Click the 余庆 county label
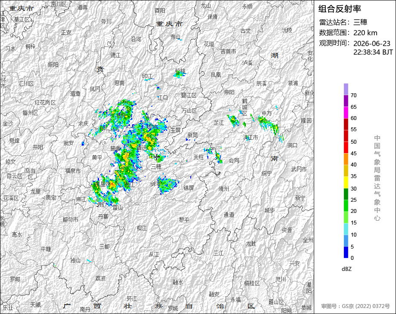Screen dimensions: 396x314 click(x=83, y=124)
